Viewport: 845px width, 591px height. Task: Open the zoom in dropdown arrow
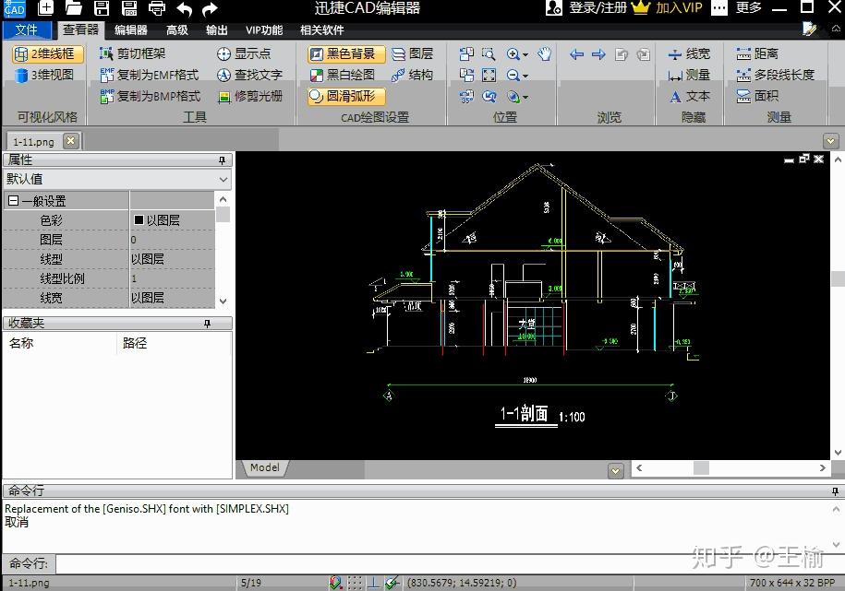pyautogui.click(x=525, y=54)
